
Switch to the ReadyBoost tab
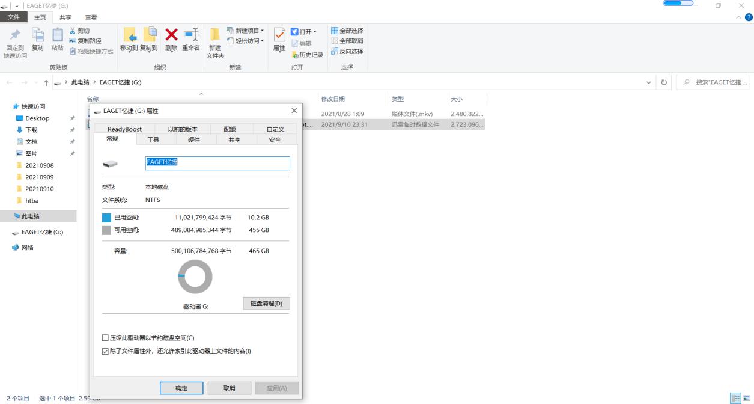pyautogui.click(x=124, y=129)
